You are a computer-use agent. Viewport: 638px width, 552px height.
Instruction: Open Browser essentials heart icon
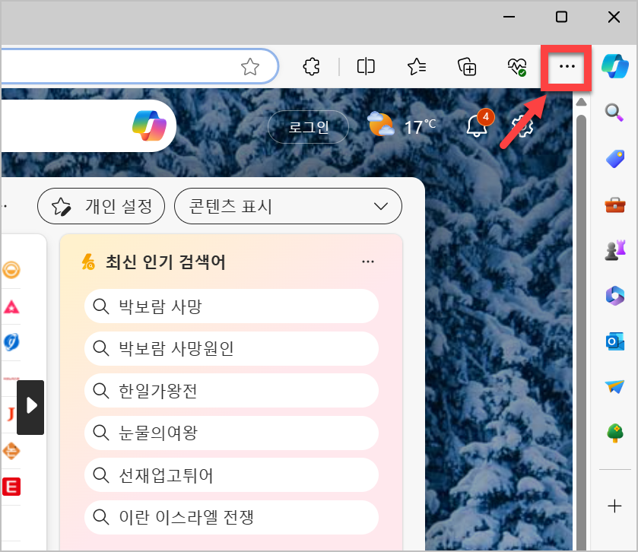[517, 67]
